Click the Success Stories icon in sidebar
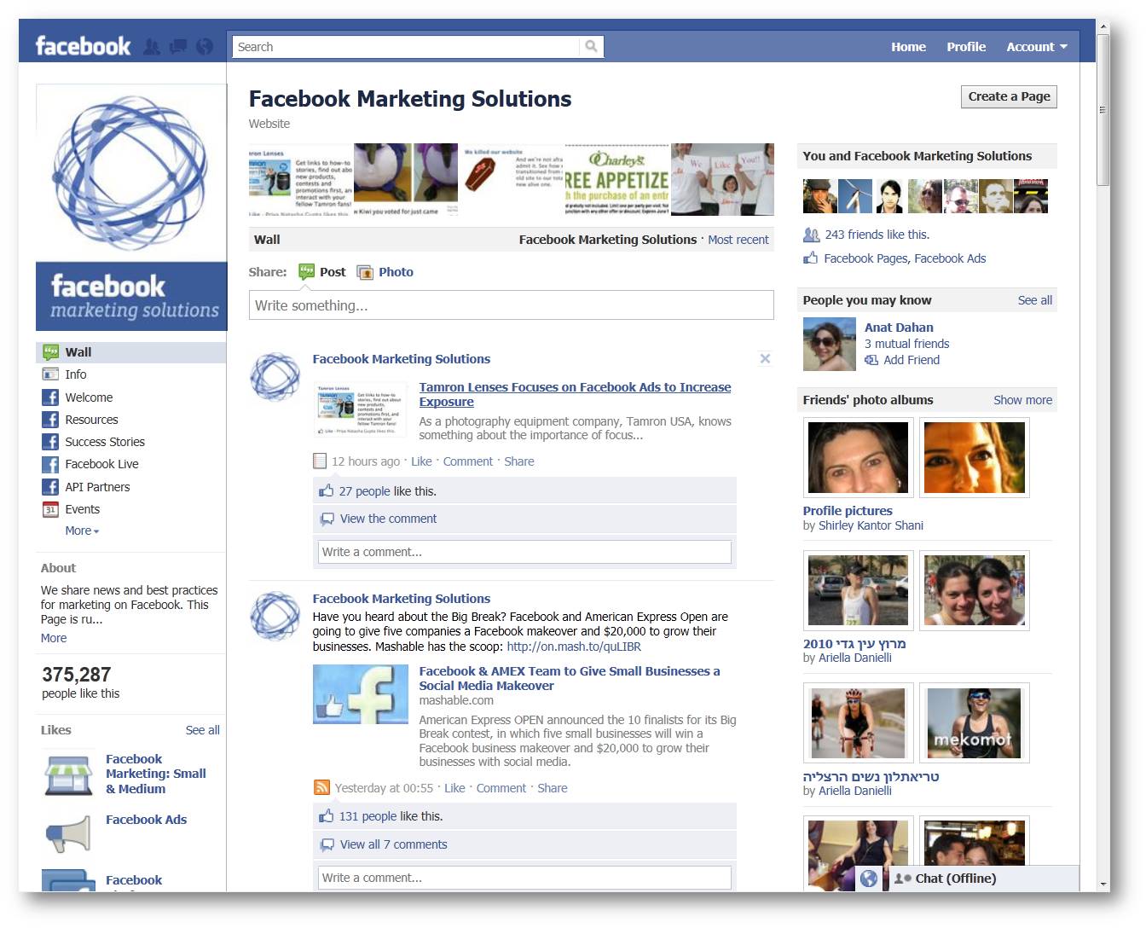Image resolution: width=1146 pixels, height=928 pixels. point(50,442)
